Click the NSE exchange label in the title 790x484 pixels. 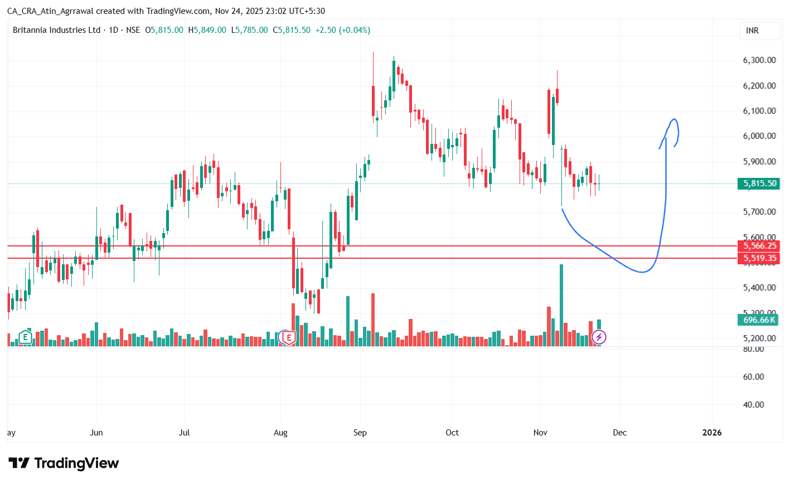point(133,30)
